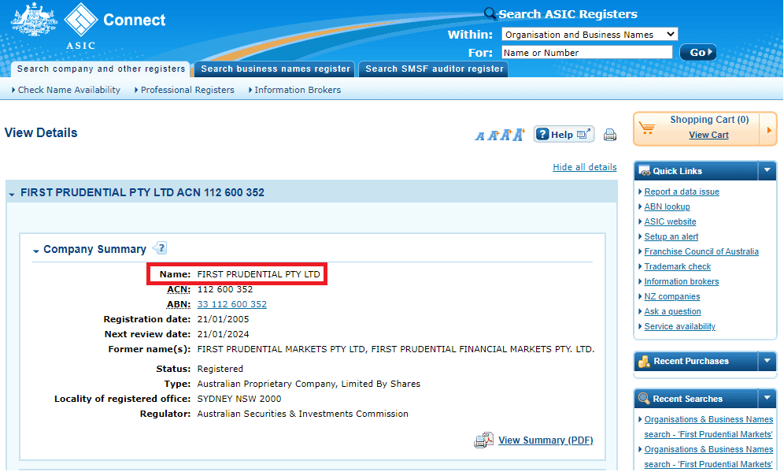Expand the Shopping Cart side arrow
784x472 pixels.
(x=768, y=130)
